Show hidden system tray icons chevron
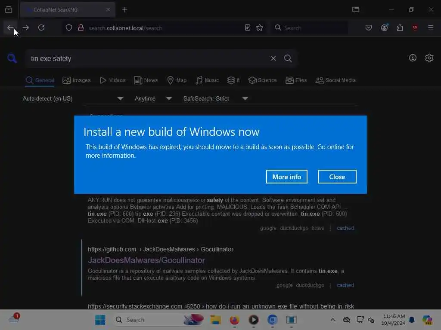Image resolution: width=441 pixels, height=330 pixels. 333,320
